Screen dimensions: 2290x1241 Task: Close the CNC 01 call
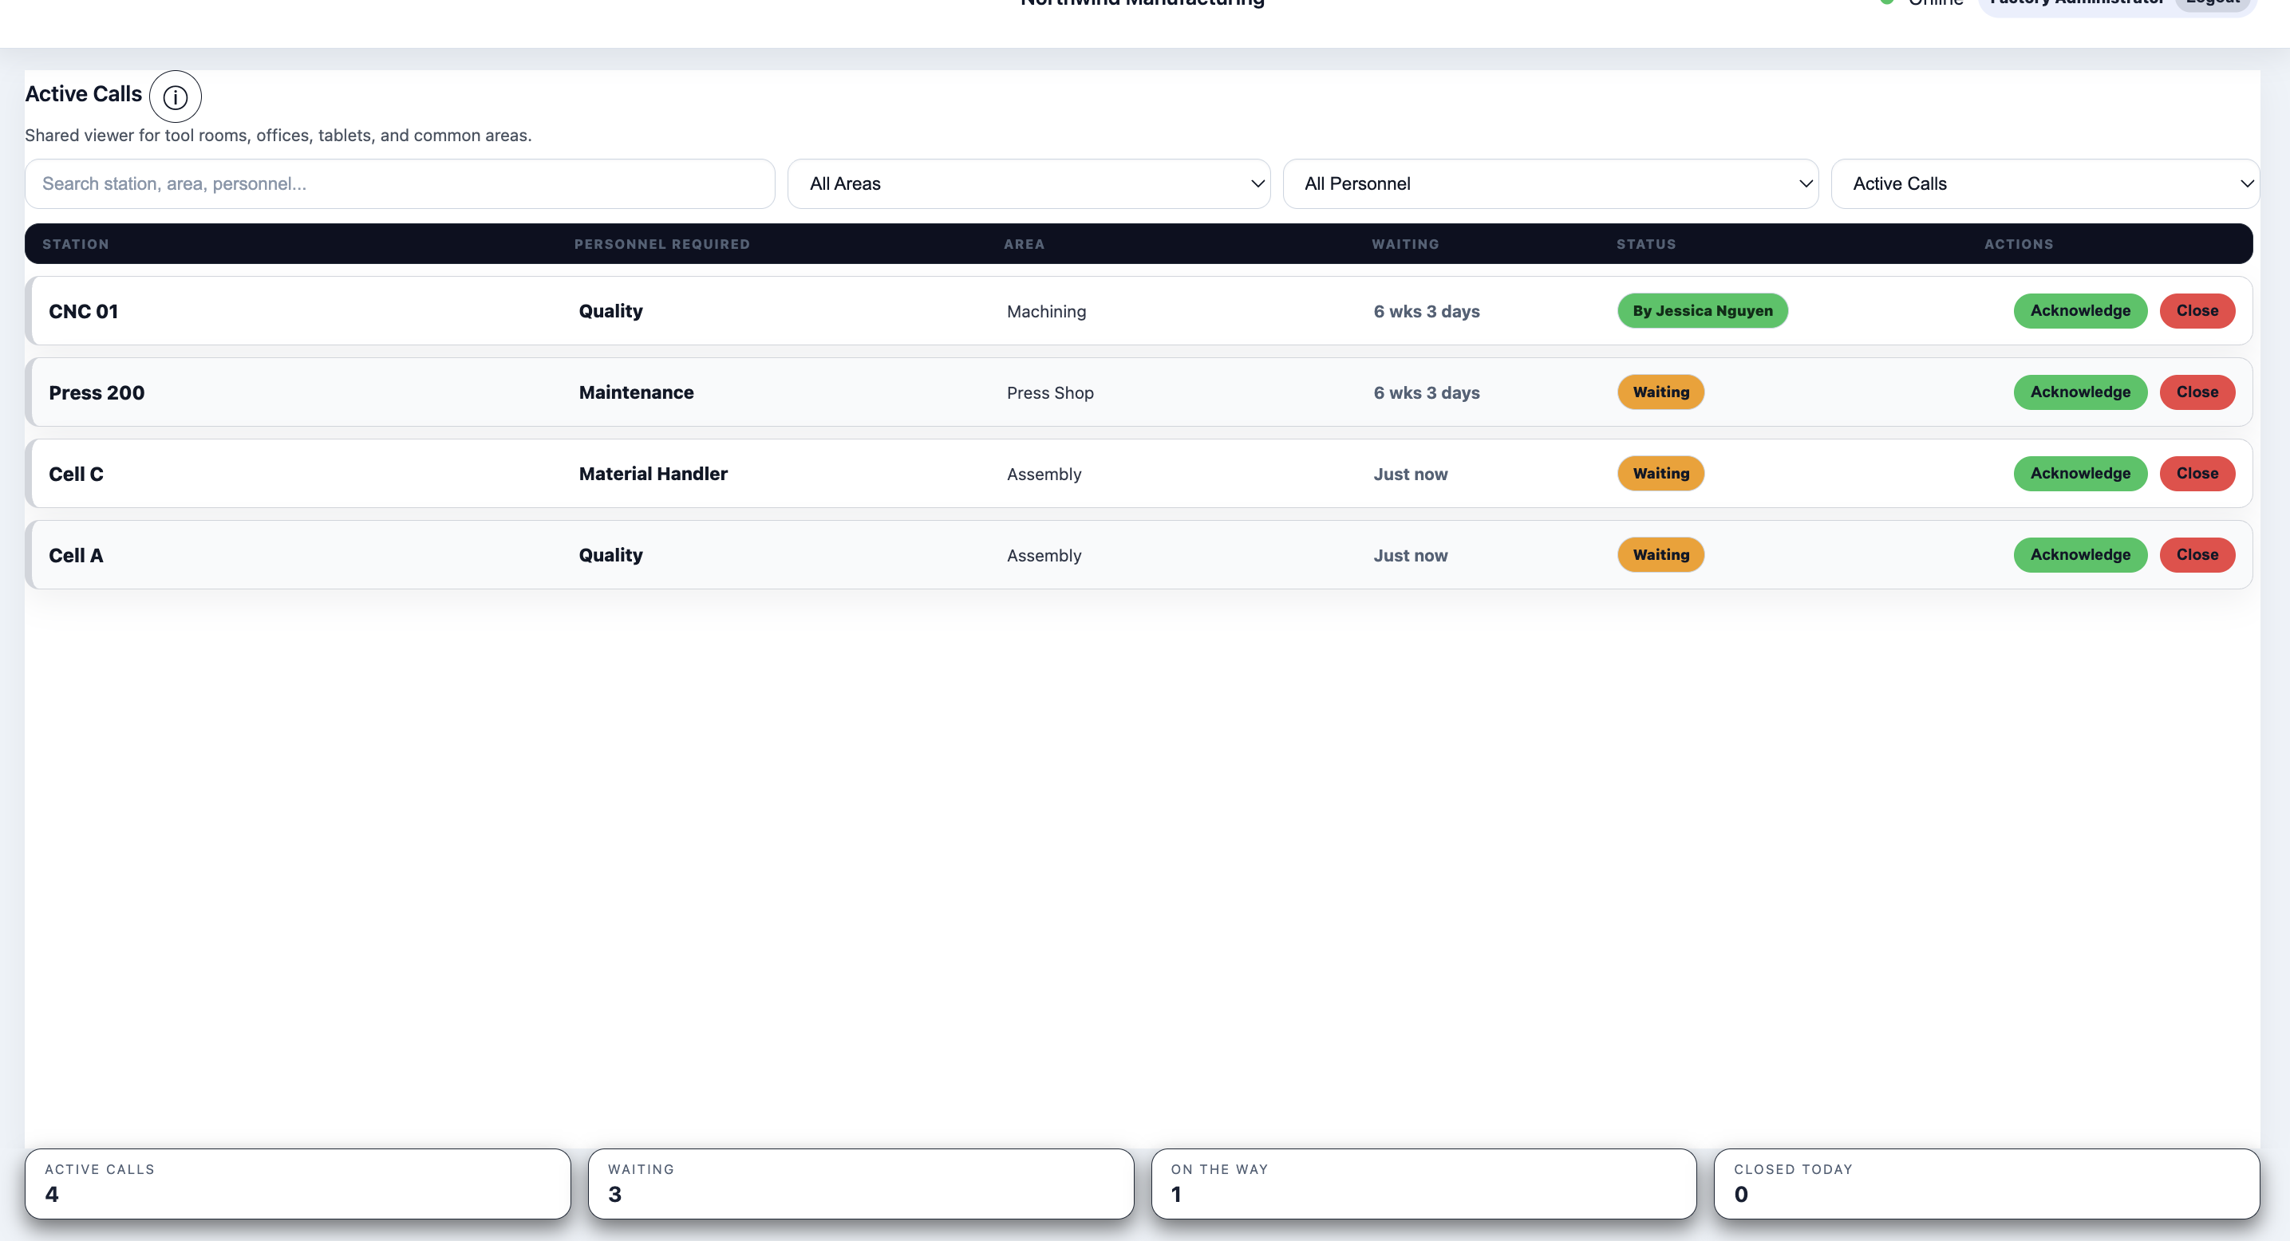tap(2197, 311)
